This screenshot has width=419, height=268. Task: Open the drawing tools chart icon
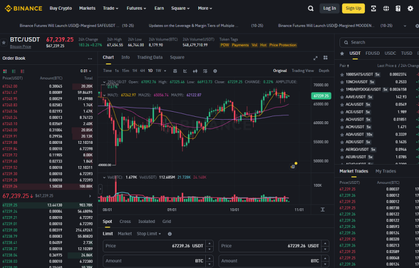pyautogui.click(x=185, y=71)
